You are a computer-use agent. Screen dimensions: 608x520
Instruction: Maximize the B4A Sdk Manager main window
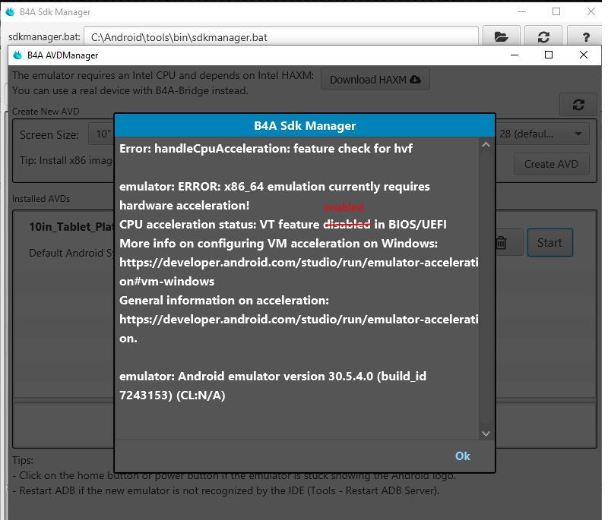[556, 11]
